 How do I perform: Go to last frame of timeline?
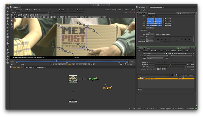click(83, 64)
